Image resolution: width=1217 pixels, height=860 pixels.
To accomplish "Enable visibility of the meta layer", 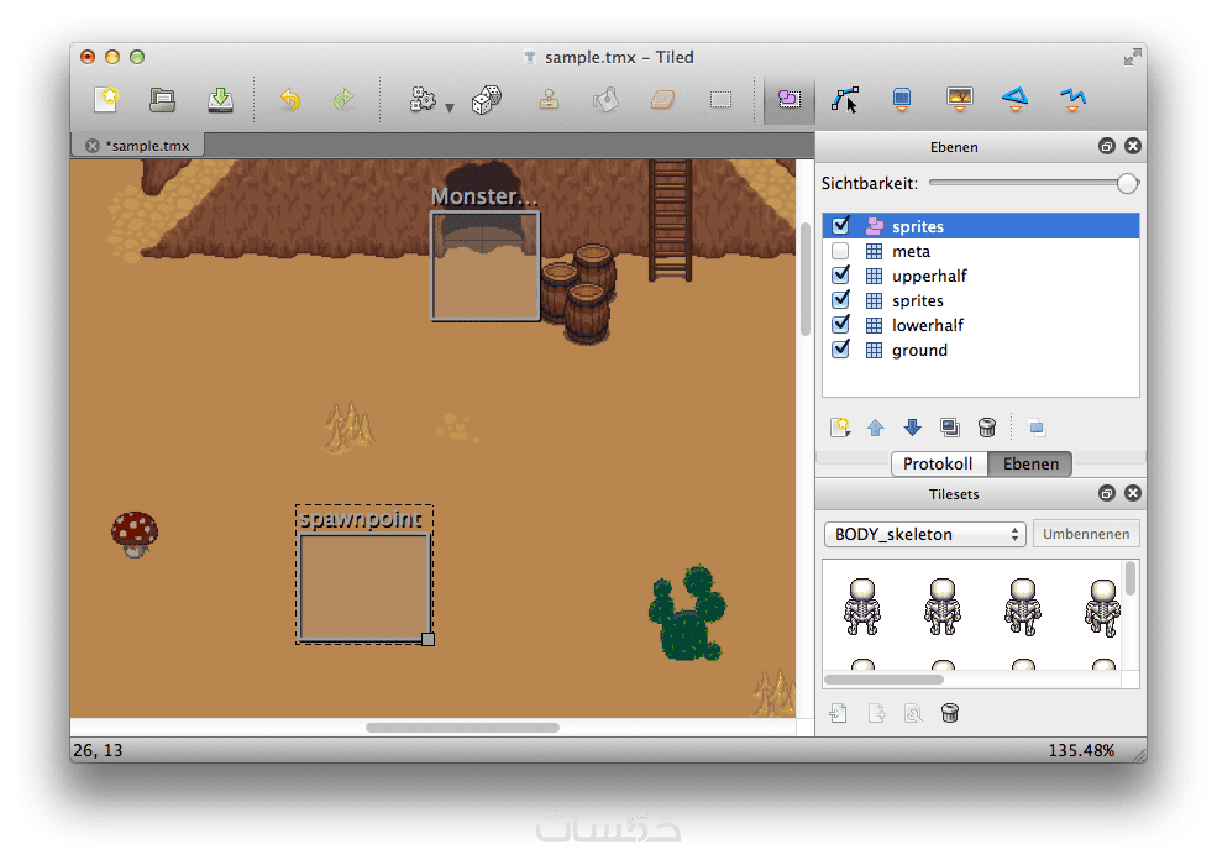I will click(x=840, y=251).
